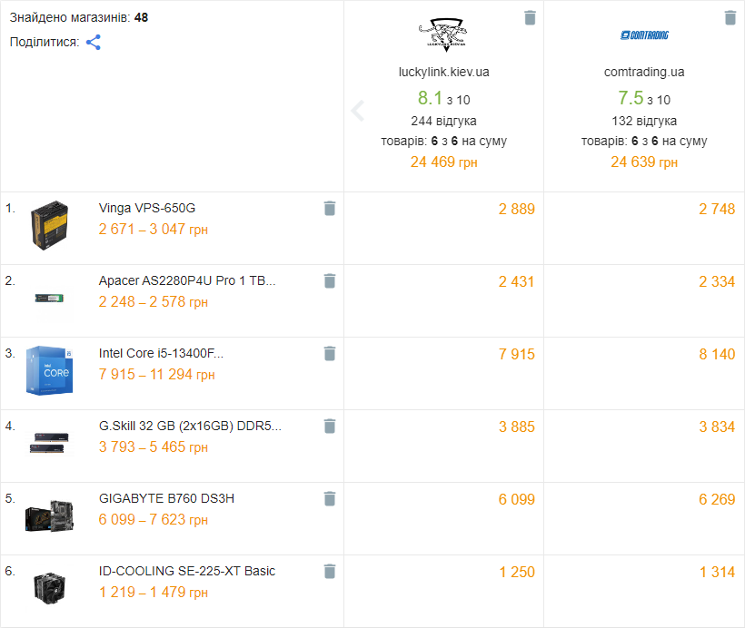This screenshot has height=628, width=745.
Task: Click the previous stores arrow chevron
Action: click(x=358, y=111)
